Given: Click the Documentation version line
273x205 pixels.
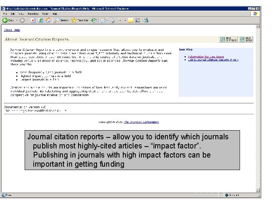Looking at the screenshot, I should tap(25, 107).
